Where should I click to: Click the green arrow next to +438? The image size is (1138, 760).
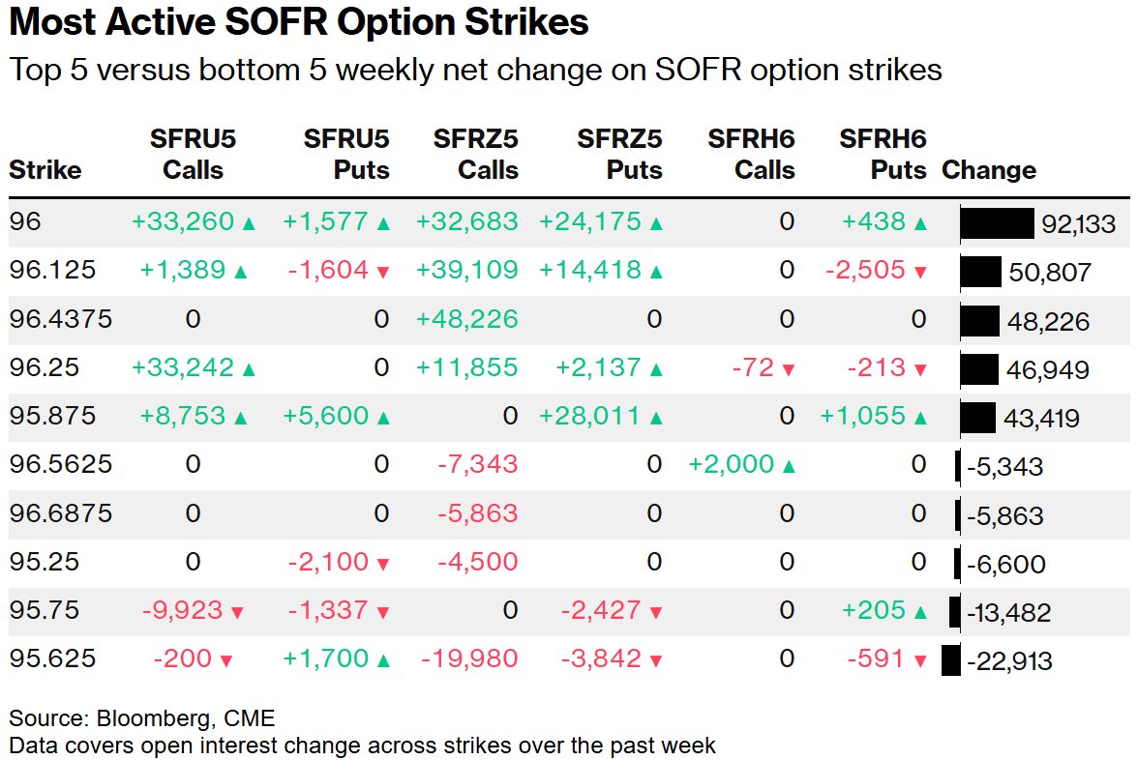click(x=920, y=223)
